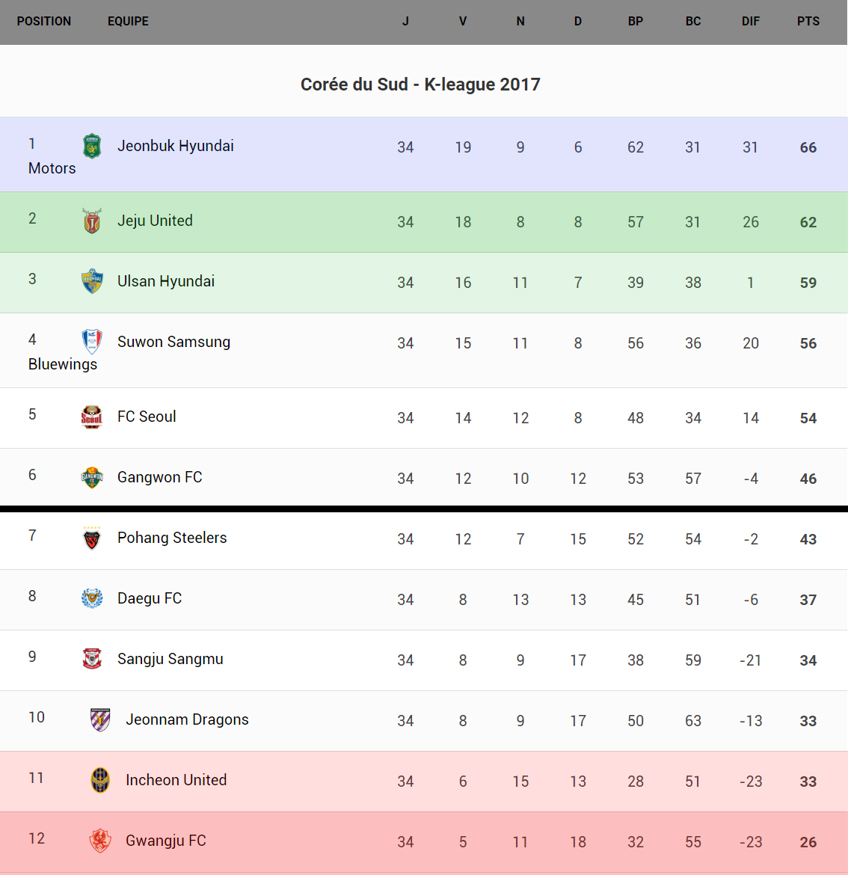848x875 pixels.
Task: Click the Ulsan Hyundai club crest
Action: click(92, 282)
